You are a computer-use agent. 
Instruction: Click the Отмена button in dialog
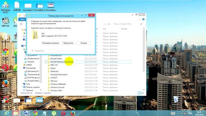tap(84, 43)
